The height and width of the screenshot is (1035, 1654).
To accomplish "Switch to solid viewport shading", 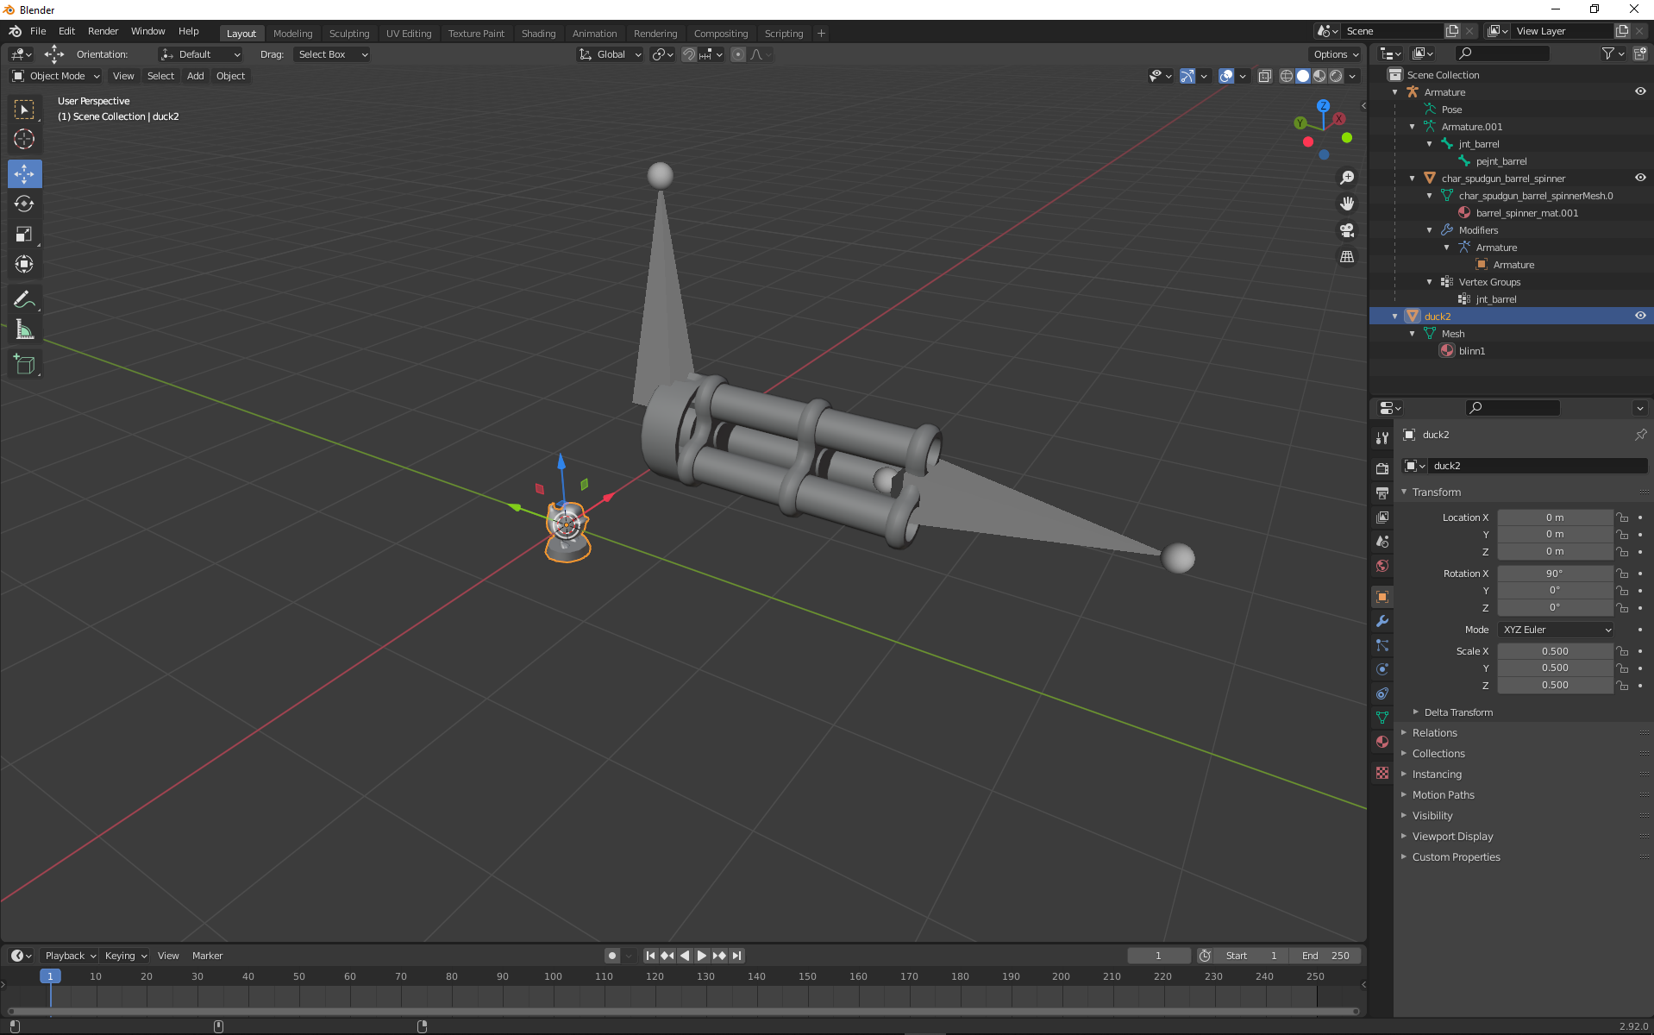I will click(x=1303, y=76).
